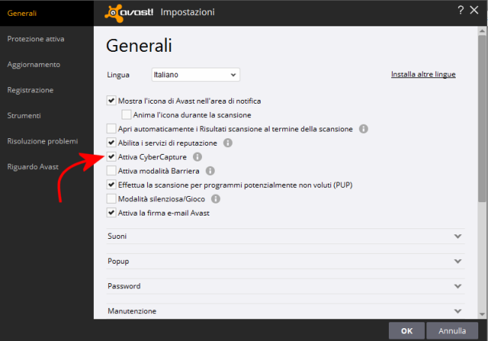Image resolution: width=488 pixels, height=341 pixels.
Task: Click the Lingua label
Action: point(118,75)
